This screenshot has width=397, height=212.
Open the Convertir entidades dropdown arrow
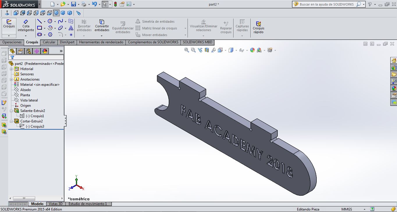tap(102, 36)
